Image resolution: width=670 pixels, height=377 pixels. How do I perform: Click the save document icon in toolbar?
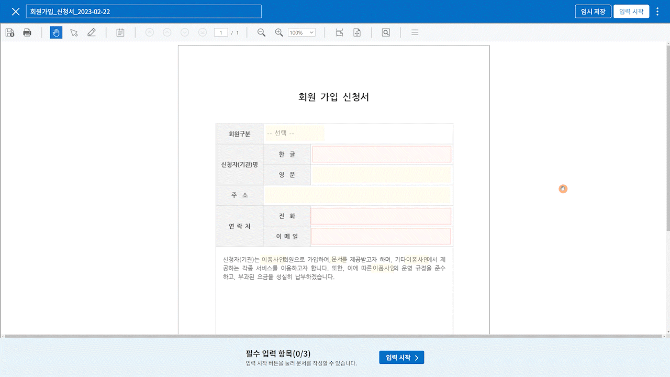10,32
